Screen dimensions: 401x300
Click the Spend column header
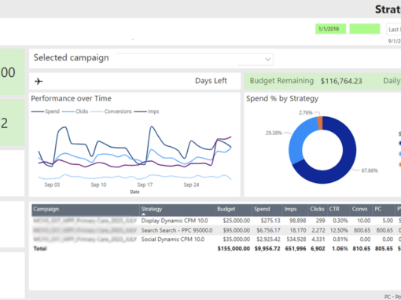click(x=262, y=209)
